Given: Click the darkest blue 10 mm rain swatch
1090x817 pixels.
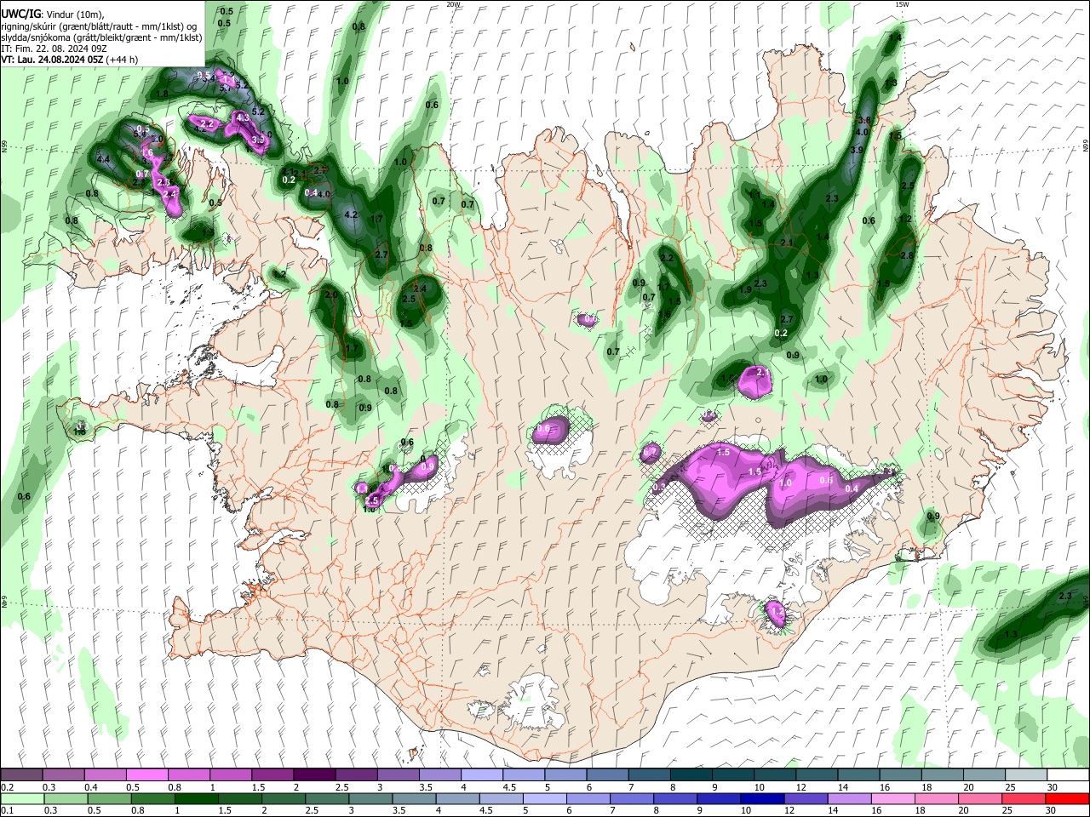Looking at the screenshot, I should (760, 798).
